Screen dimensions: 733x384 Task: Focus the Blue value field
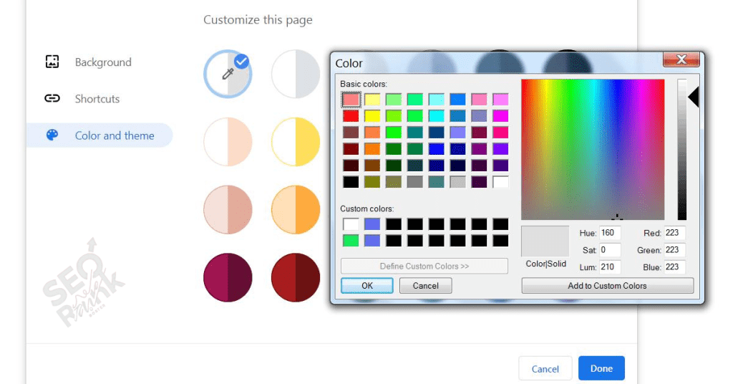coord(674,267)
